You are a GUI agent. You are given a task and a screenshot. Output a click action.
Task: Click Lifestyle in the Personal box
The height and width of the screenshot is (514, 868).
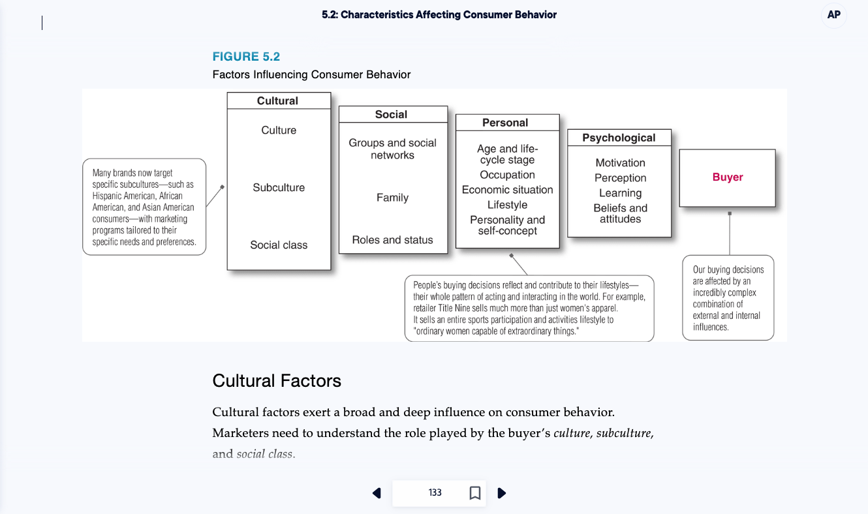tap(507, 205)
